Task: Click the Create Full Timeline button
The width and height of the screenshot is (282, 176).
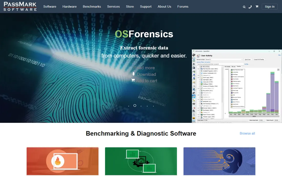Action: [259, 60]
